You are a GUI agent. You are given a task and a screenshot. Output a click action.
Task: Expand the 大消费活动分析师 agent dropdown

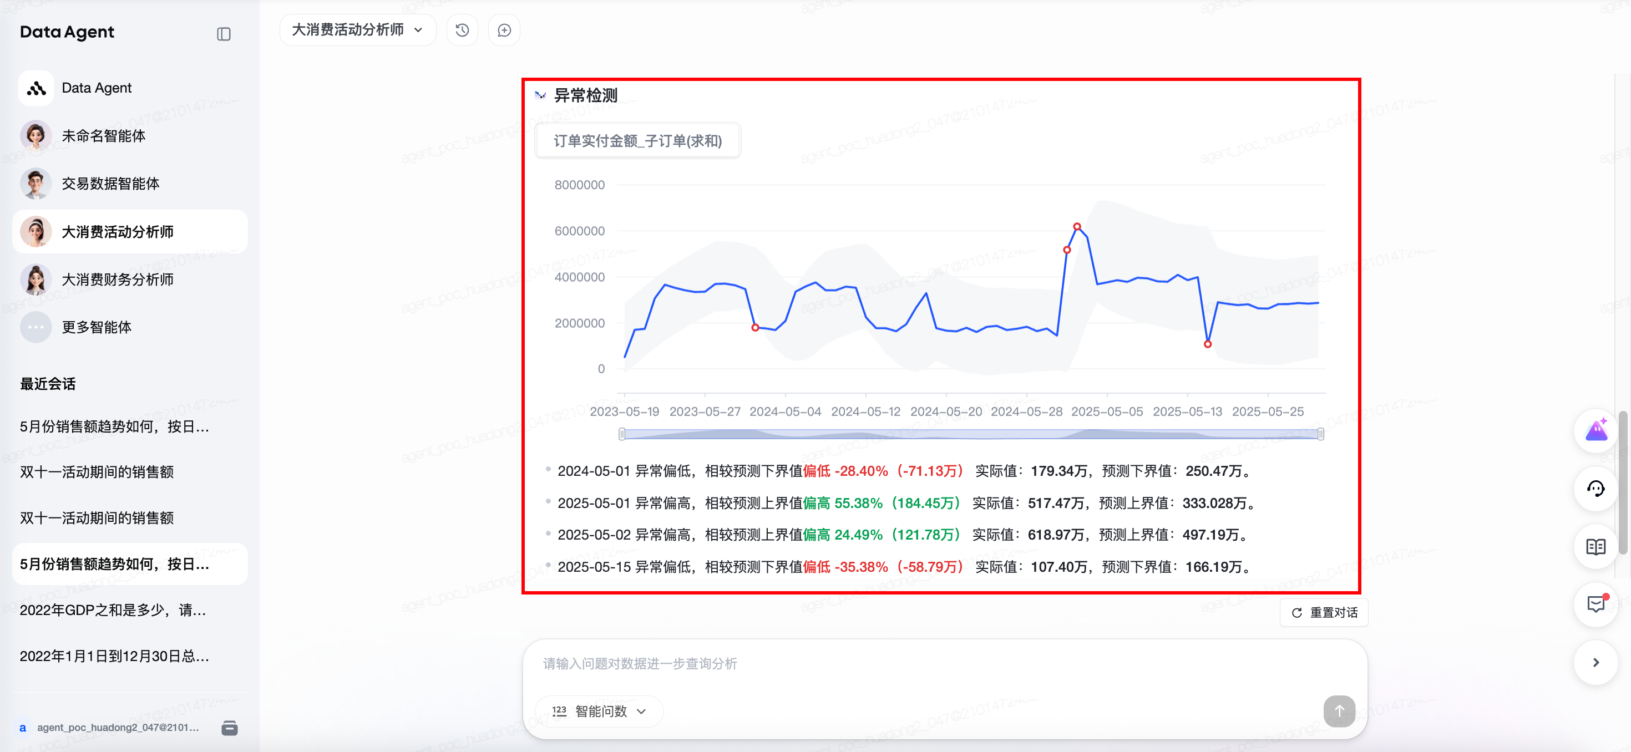coord(357,31)
